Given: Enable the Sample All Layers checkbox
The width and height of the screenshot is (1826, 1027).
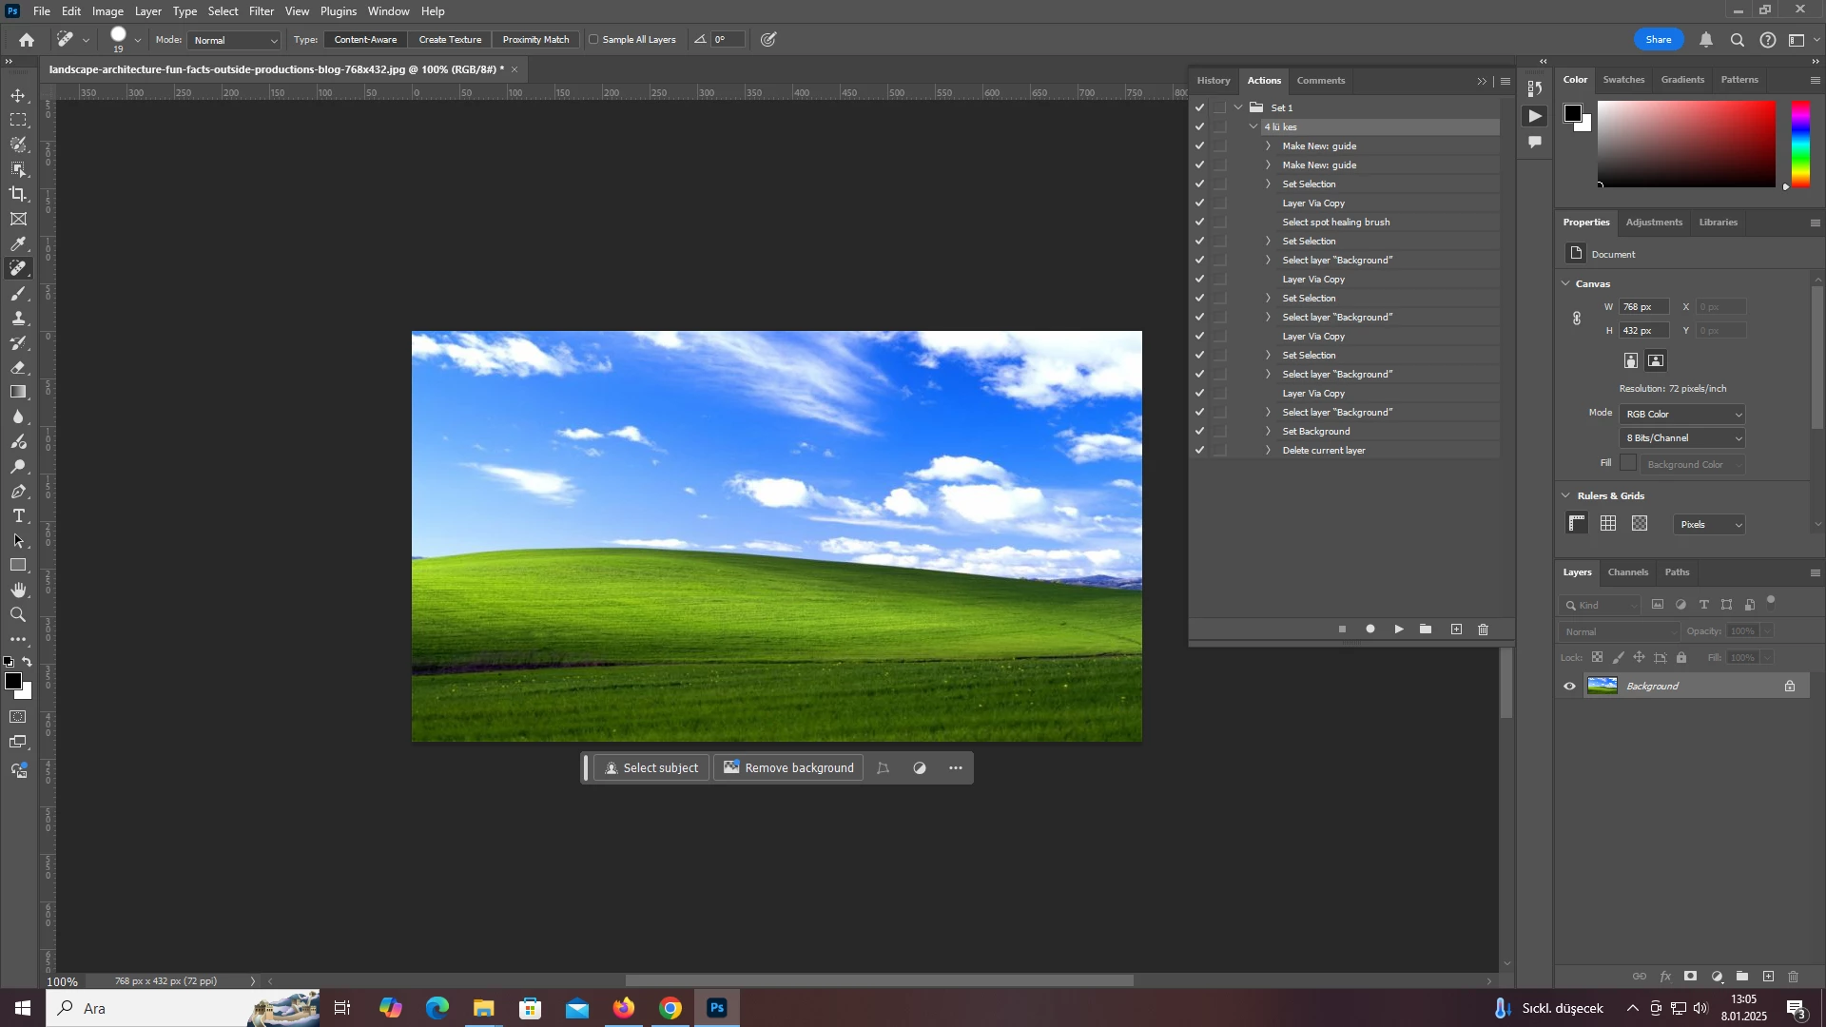Looking at the screenshot, I should click(594, 40).
